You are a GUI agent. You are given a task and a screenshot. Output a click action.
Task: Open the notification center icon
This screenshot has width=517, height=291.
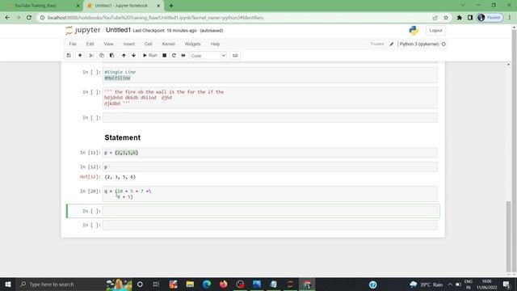[x=506, y=284]
